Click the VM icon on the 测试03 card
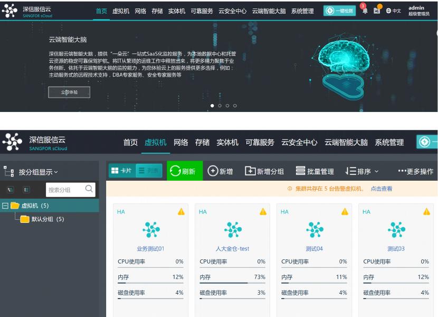 point(396,230)
